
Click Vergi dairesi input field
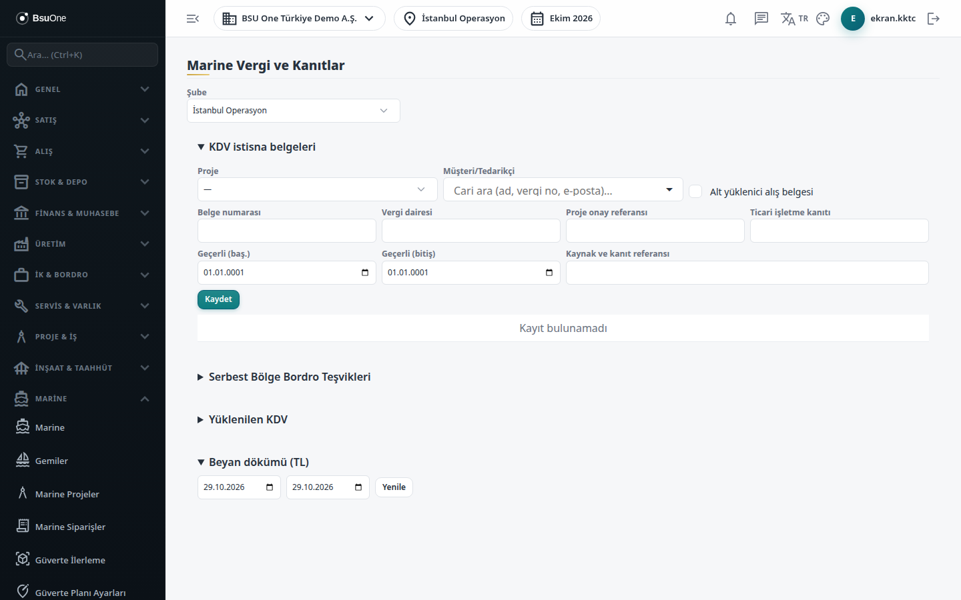pos(471,231)
